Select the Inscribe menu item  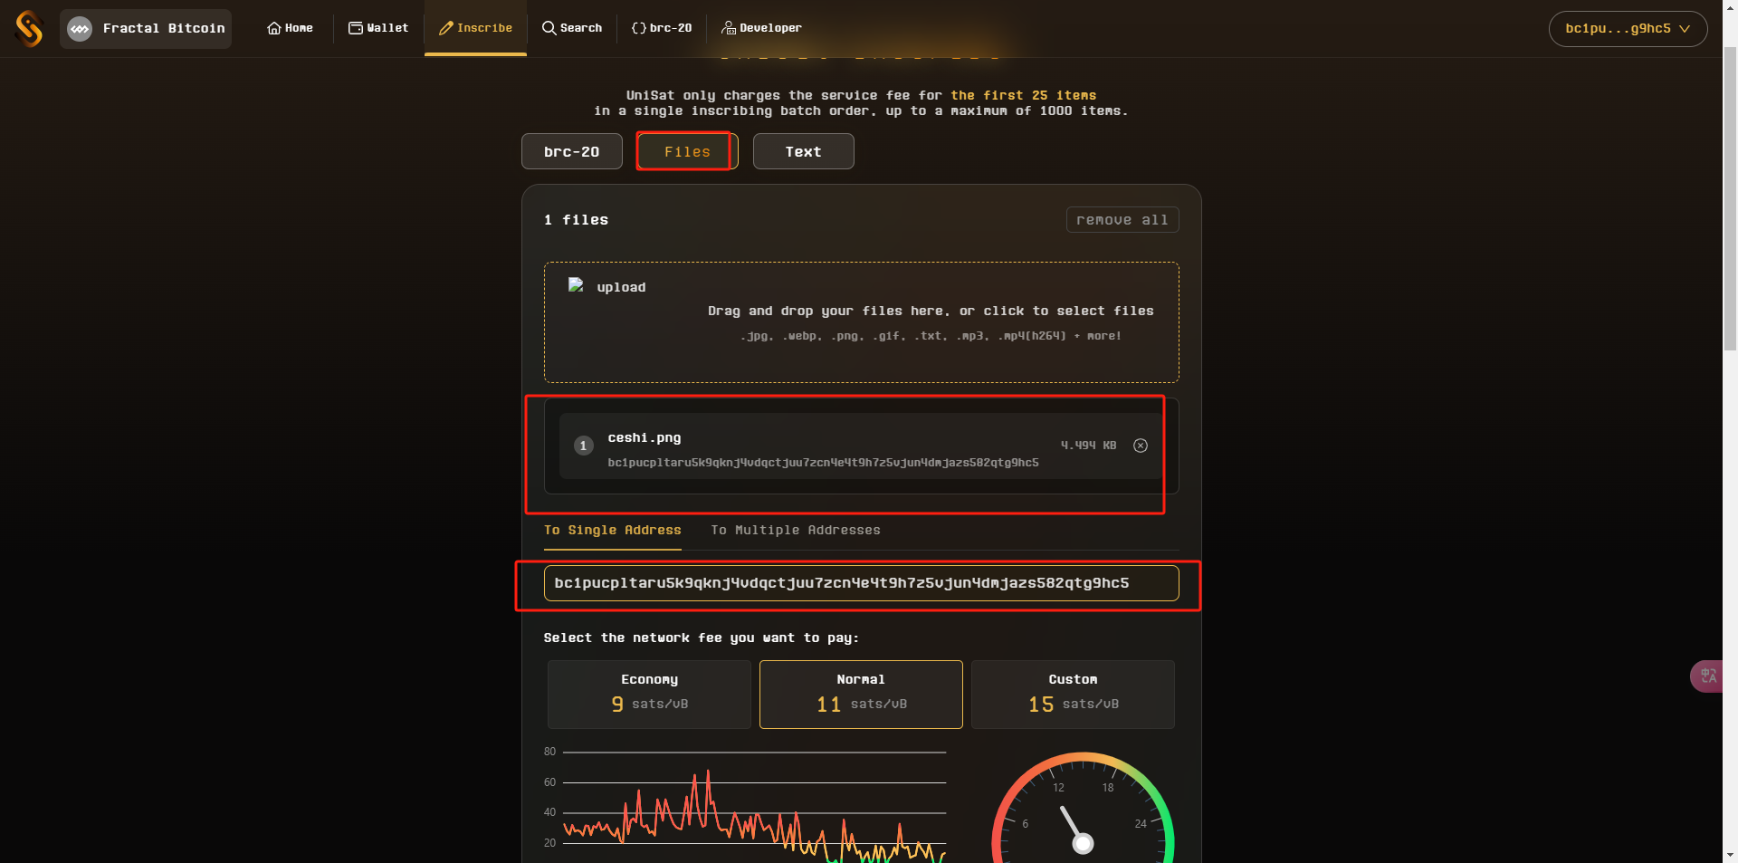pos(475,28)
